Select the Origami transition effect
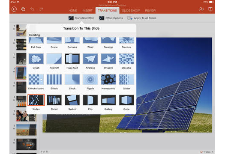This screenshot has width=225, height=154. click(108, 61)
